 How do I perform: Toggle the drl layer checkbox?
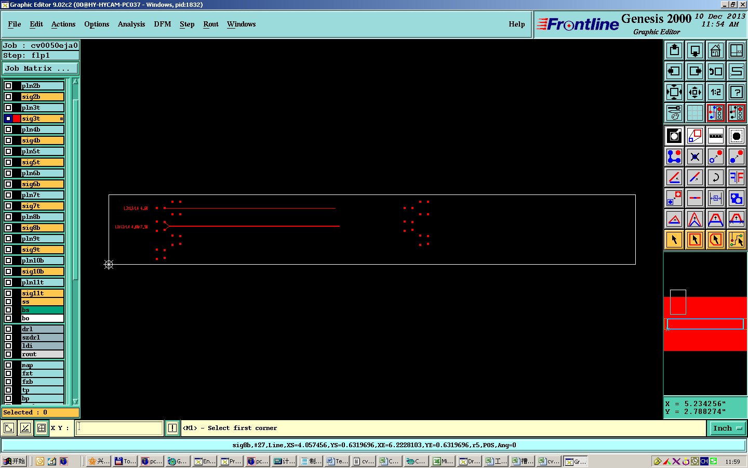(8, 329)
